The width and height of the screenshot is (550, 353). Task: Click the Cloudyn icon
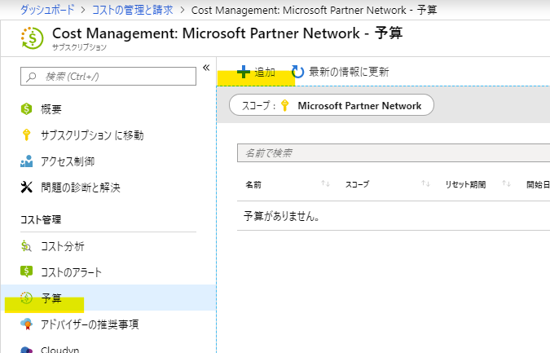(x=26, y=349)
